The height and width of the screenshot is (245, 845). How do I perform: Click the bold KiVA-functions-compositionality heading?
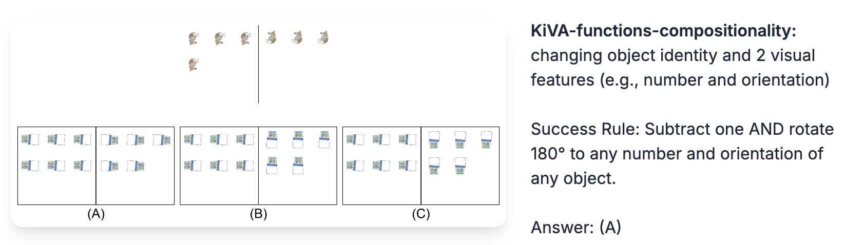[x=663, y=31]
